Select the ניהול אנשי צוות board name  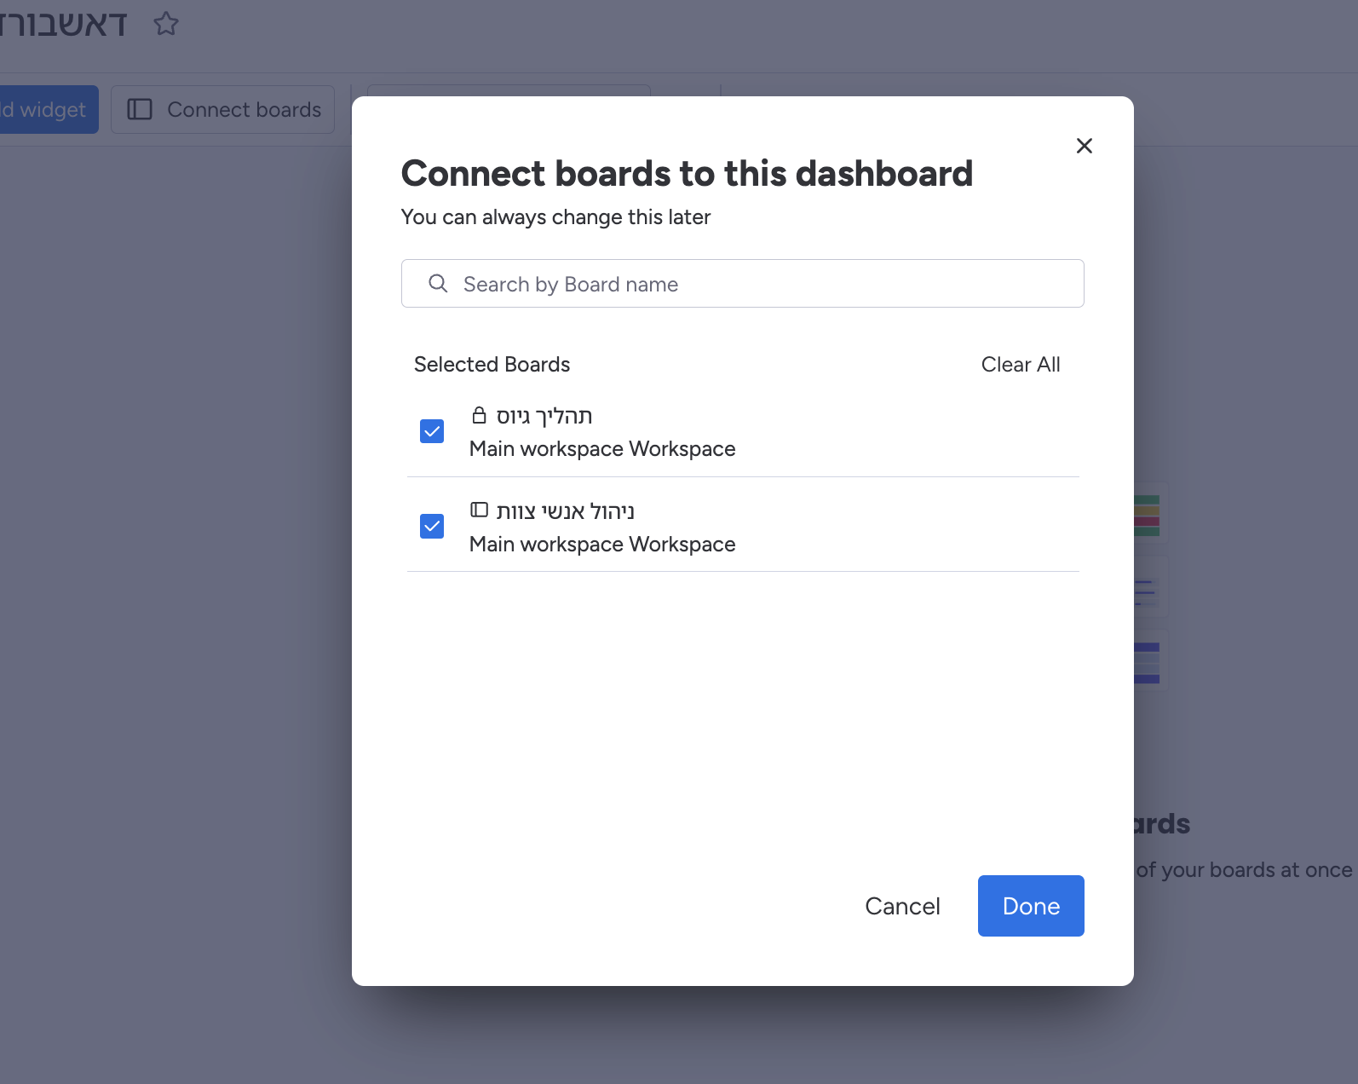click(565, 511)
